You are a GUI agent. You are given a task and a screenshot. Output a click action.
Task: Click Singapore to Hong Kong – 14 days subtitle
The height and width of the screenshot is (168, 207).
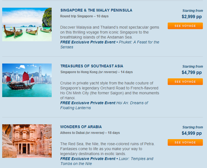click(96, 72)
